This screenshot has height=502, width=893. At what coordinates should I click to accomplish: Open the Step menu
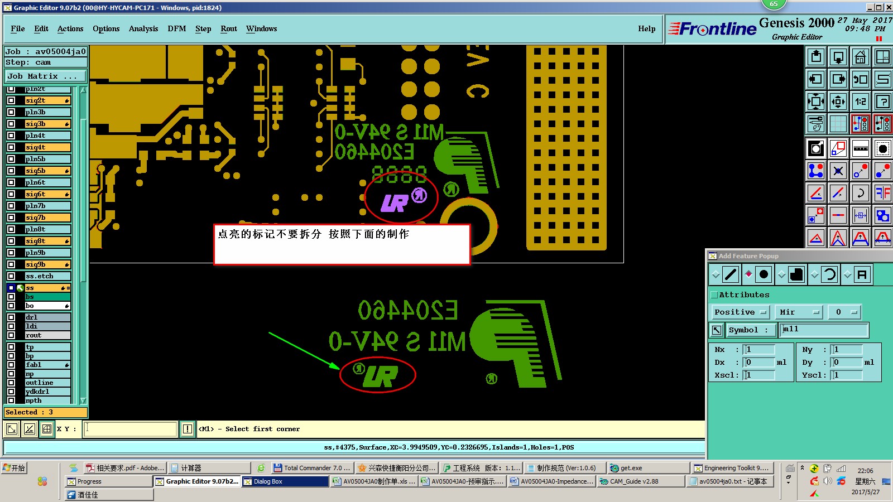203,29
